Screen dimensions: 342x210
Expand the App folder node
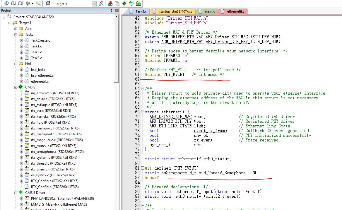[x=16, y=29]
